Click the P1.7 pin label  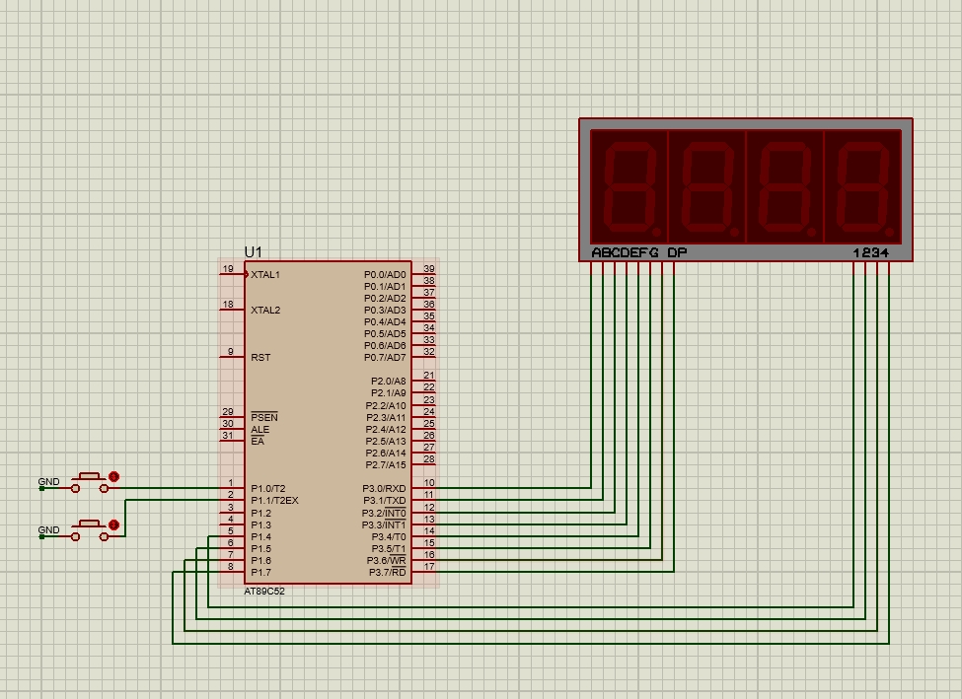[x=260, y=572]
